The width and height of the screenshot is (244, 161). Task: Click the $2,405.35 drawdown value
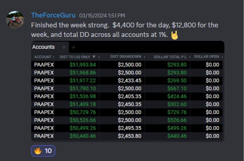[x=129, y=96]
